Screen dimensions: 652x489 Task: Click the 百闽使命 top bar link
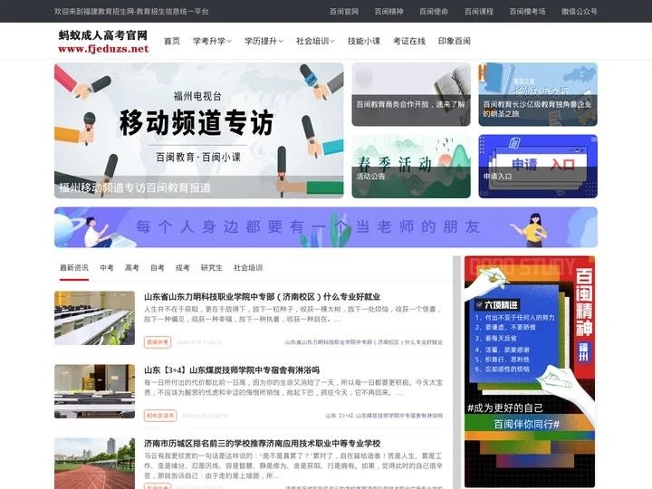click(434, 11)
